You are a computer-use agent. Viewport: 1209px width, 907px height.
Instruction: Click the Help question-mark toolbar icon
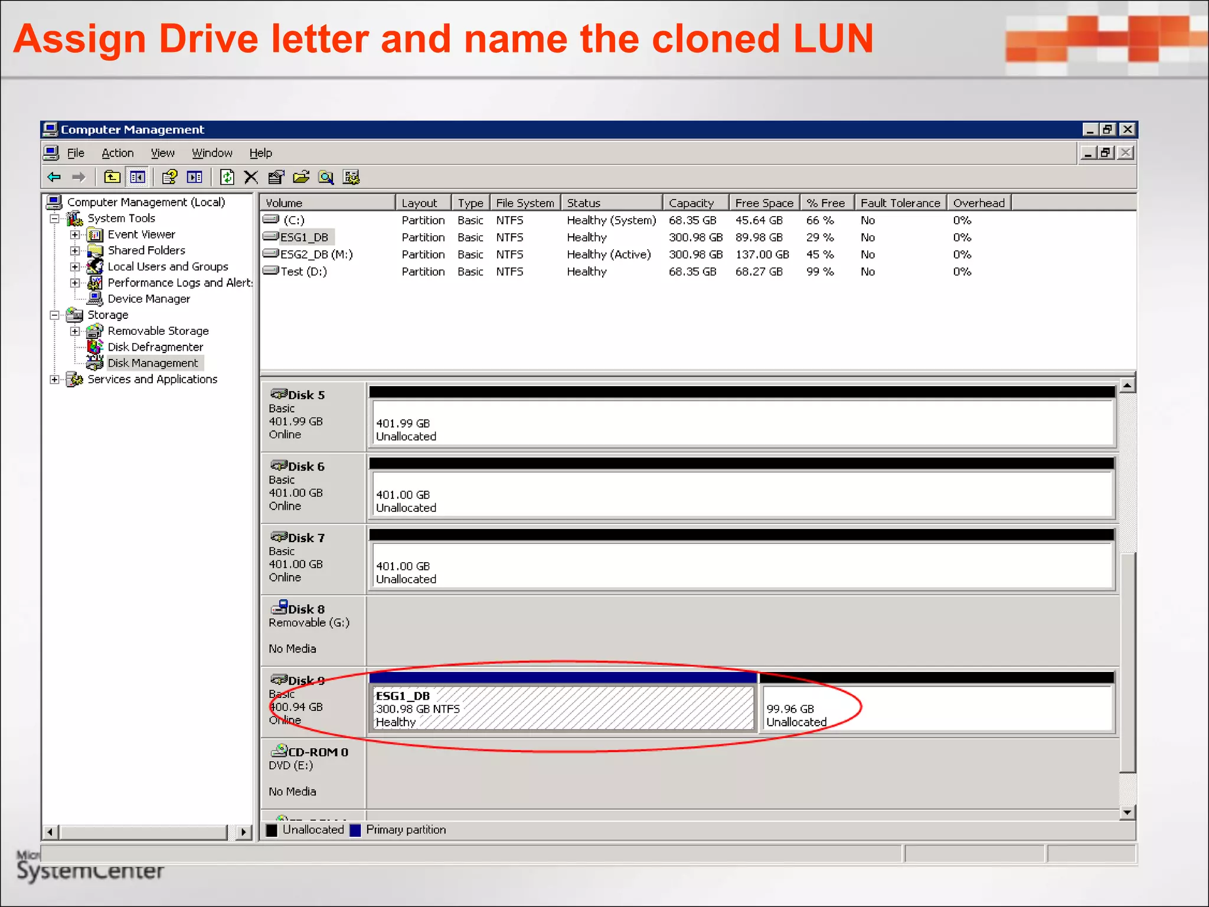point(169,177)
